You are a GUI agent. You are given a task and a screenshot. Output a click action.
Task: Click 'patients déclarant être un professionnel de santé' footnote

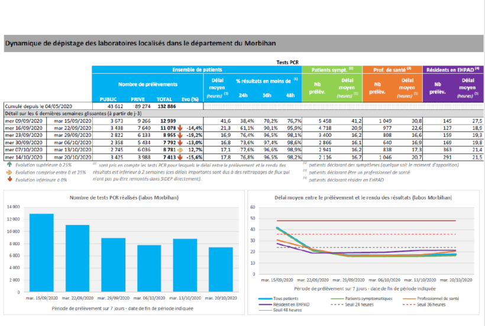point(359,172)
